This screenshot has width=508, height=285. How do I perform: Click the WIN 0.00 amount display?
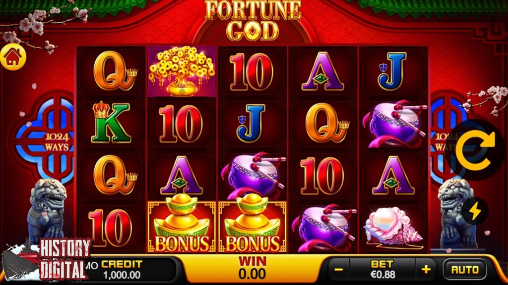pos(252,268)
